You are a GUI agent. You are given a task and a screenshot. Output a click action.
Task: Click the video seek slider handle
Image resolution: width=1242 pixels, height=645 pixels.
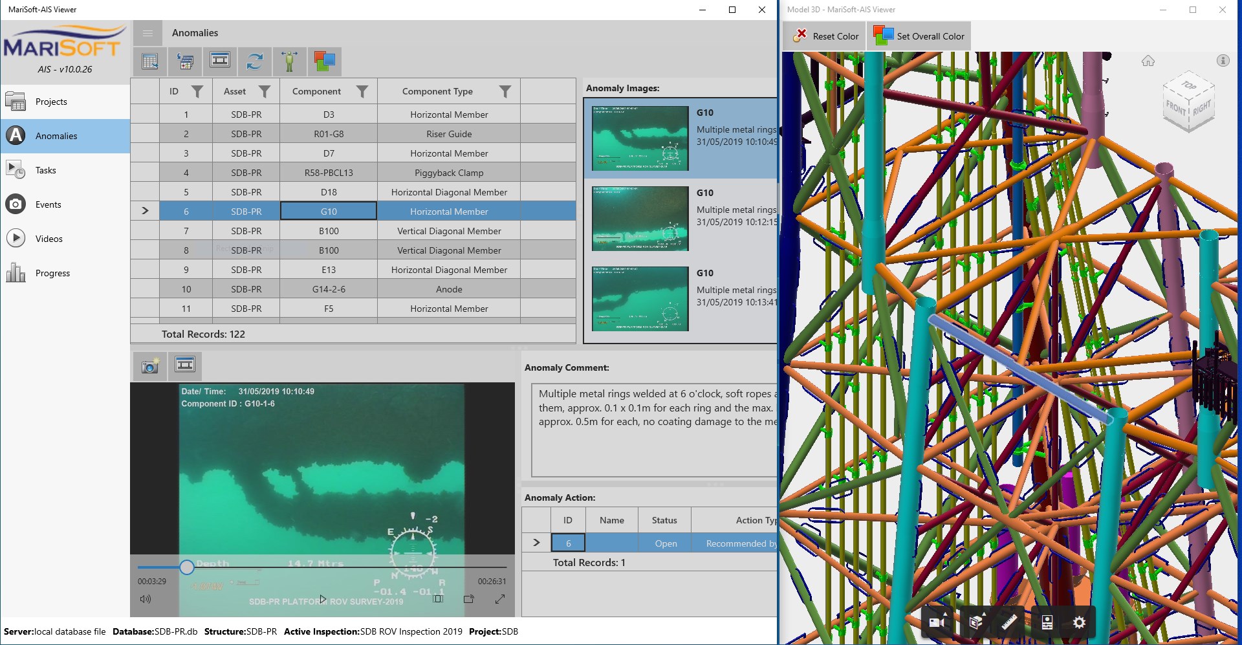click(187, 567)
